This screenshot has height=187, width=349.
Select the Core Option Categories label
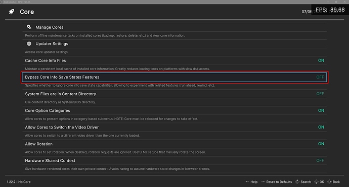click(x=48, y=111)
